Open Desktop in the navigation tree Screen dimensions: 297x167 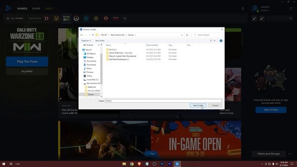coord(90,58)
